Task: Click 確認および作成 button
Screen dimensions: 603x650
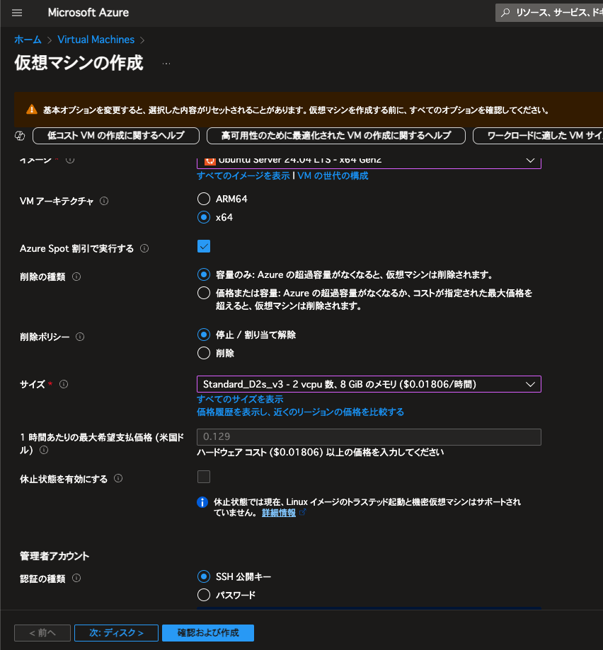Action: 208,633
